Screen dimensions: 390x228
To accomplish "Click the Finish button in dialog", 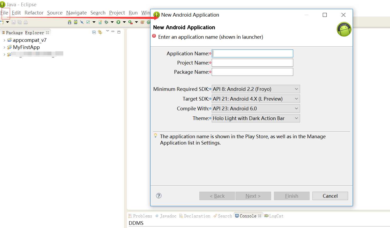I will (292, 196).
